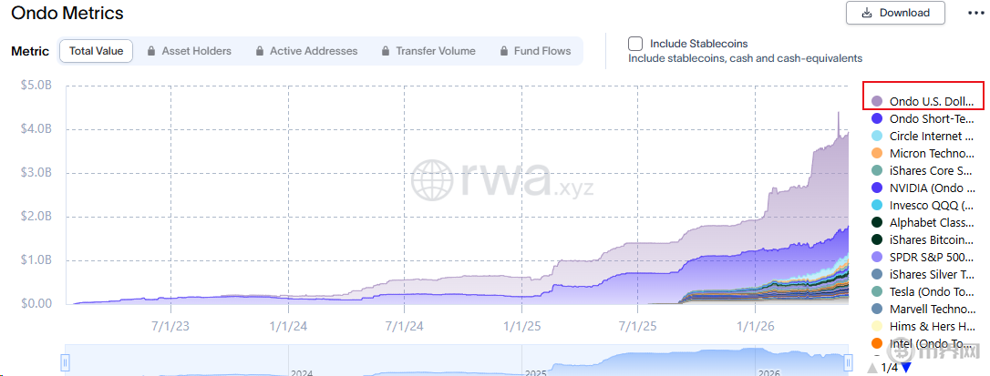Enable the Include Stablecoins checkbox

pyautogui.click(x=635, y=44)
